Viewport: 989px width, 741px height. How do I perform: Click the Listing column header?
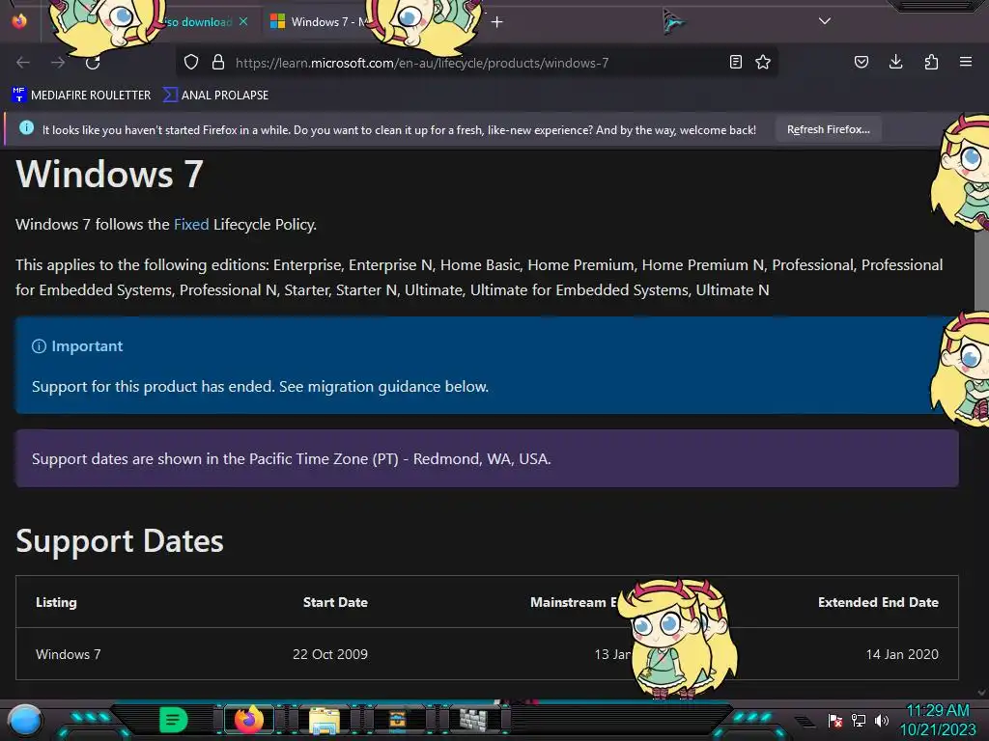[56, 602]
